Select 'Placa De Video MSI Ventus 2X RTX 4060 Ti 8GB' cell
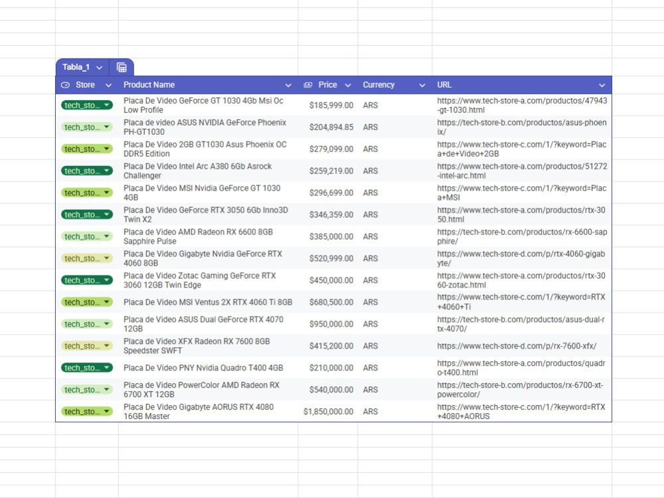The width and height of the screenshot is (664, 498). point(208,302)
